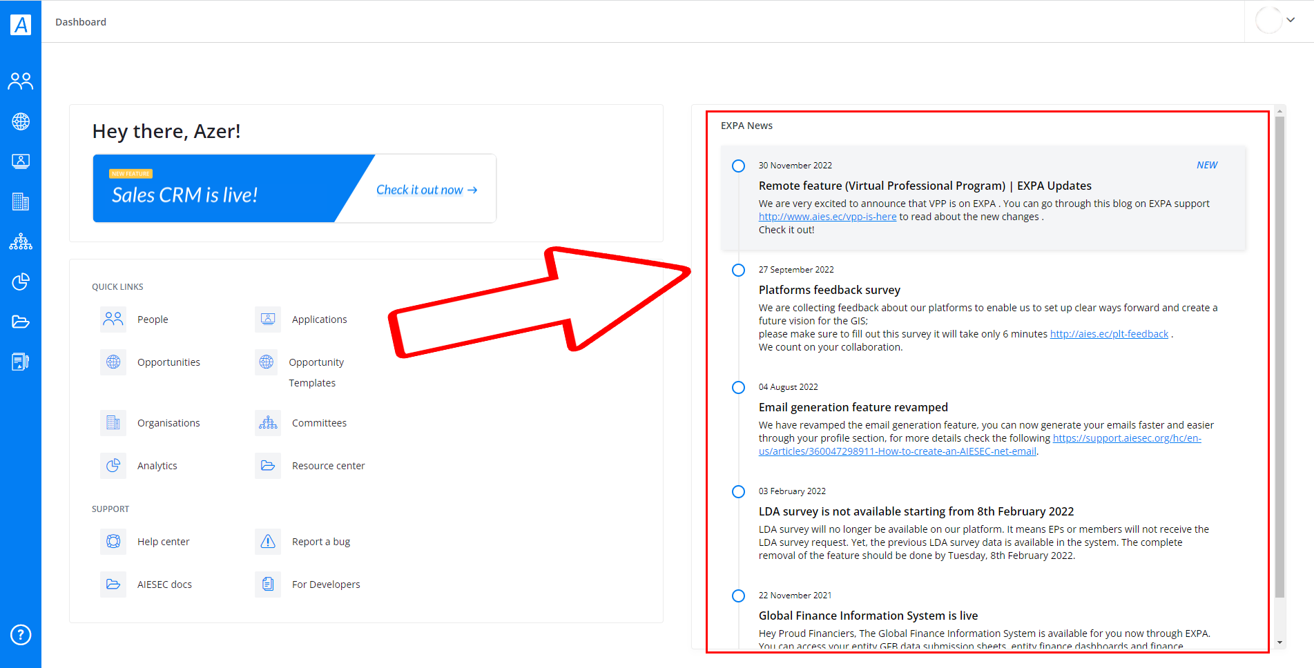1314x668 pixels.
Task: Open Opportunities globe icon in the sidebar
Action: (21, 121)
